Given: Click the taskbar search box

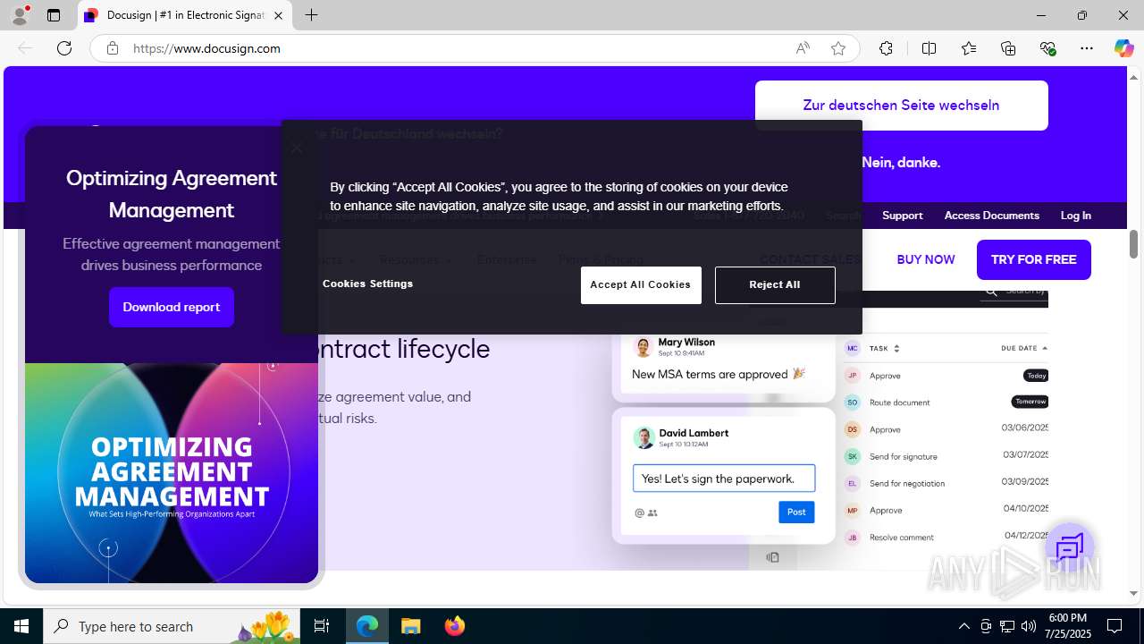Looking at the screenshot, I should point(172,626).
